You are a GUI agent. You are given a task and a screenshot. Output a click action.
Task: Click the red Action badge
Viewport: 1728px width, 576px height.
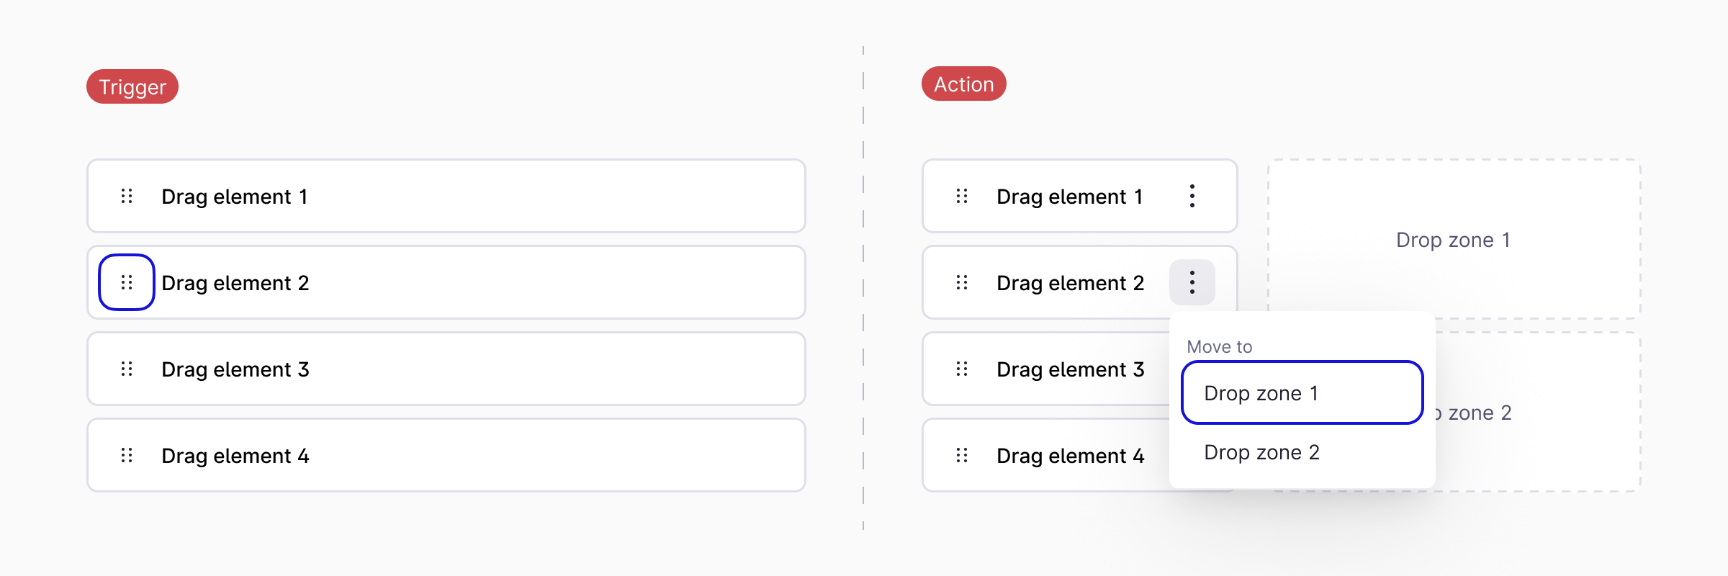click(963, 84)
